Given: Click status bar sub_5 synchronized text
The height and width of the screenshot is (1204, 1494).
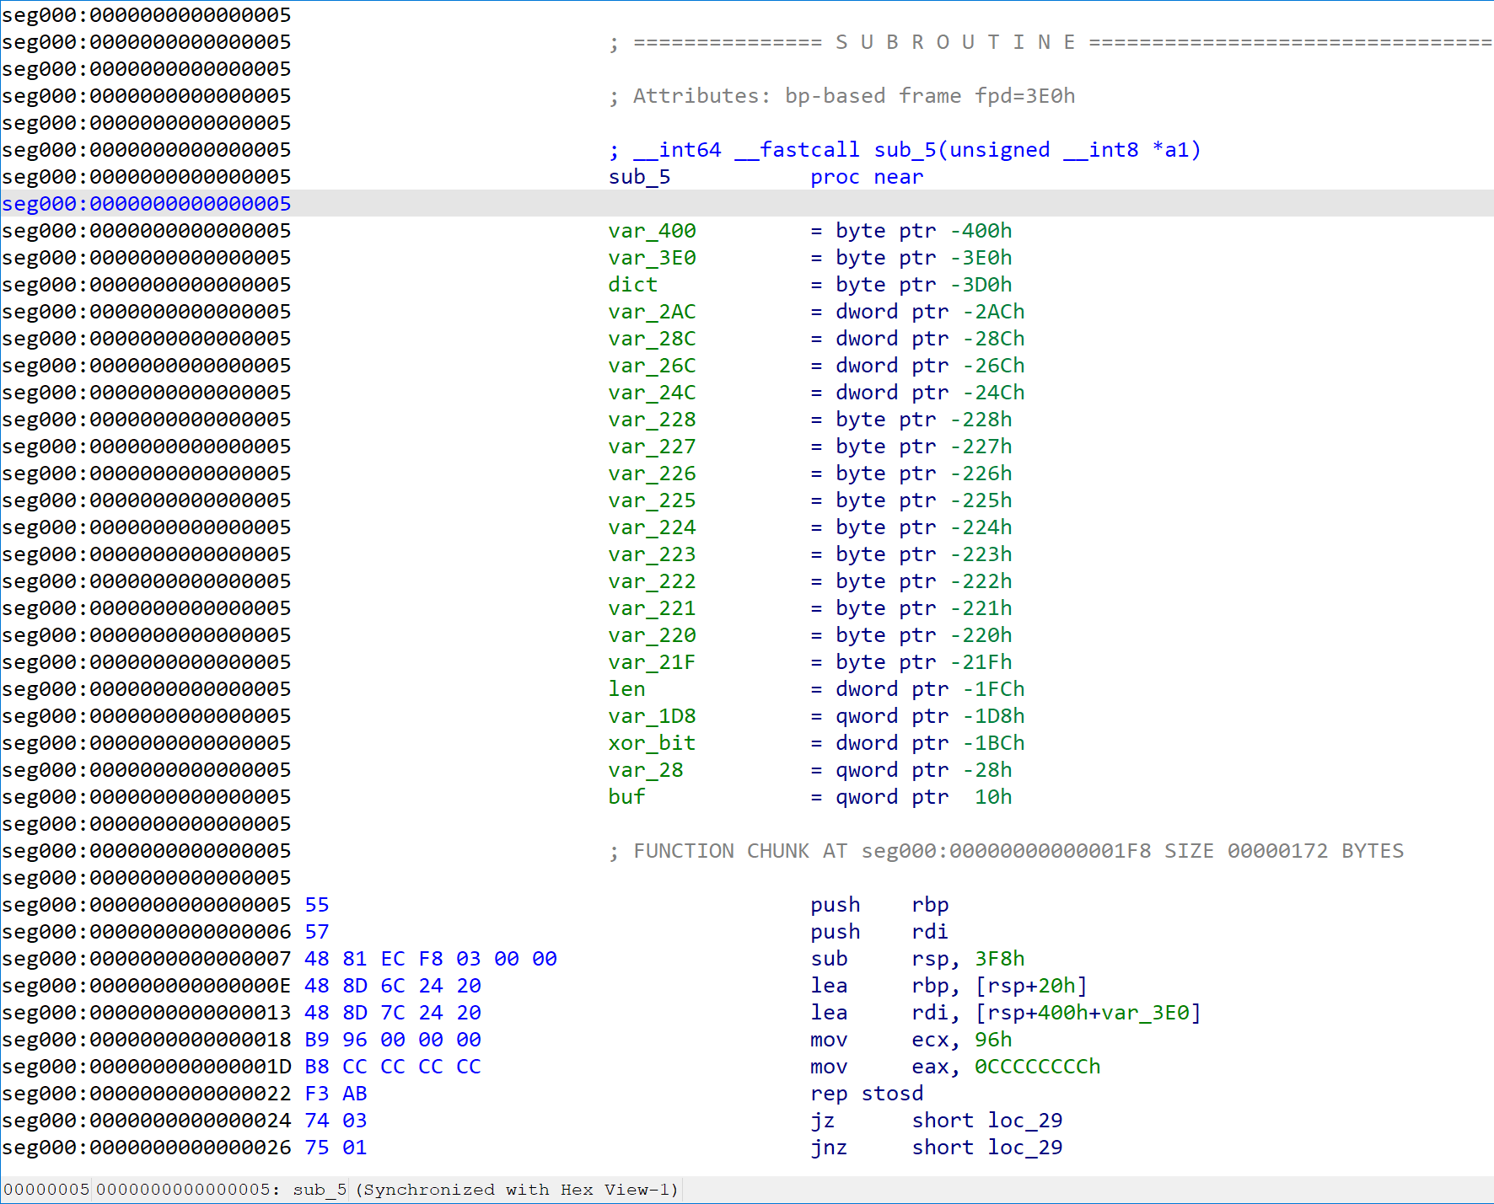Looking at the screenshot, I should (x=486, y=1190).
